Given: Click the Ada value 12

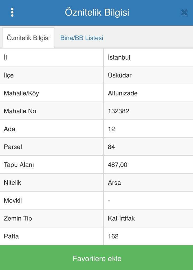Looking at the screenshot, I should pyautogui.click(x=111, y=129).
